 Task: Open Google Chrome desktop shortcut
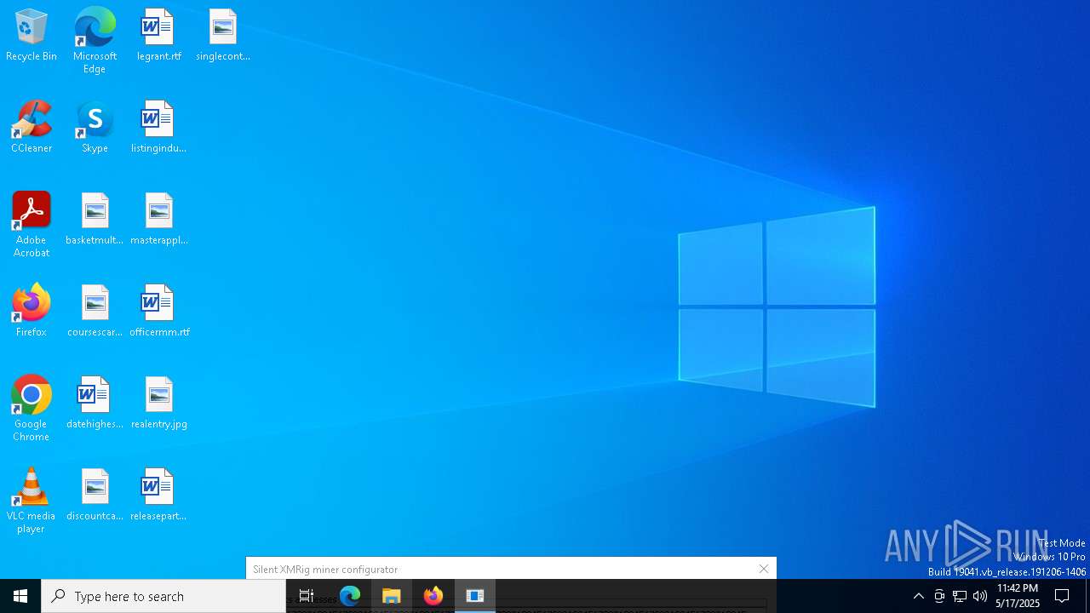(x=32, y=409)
